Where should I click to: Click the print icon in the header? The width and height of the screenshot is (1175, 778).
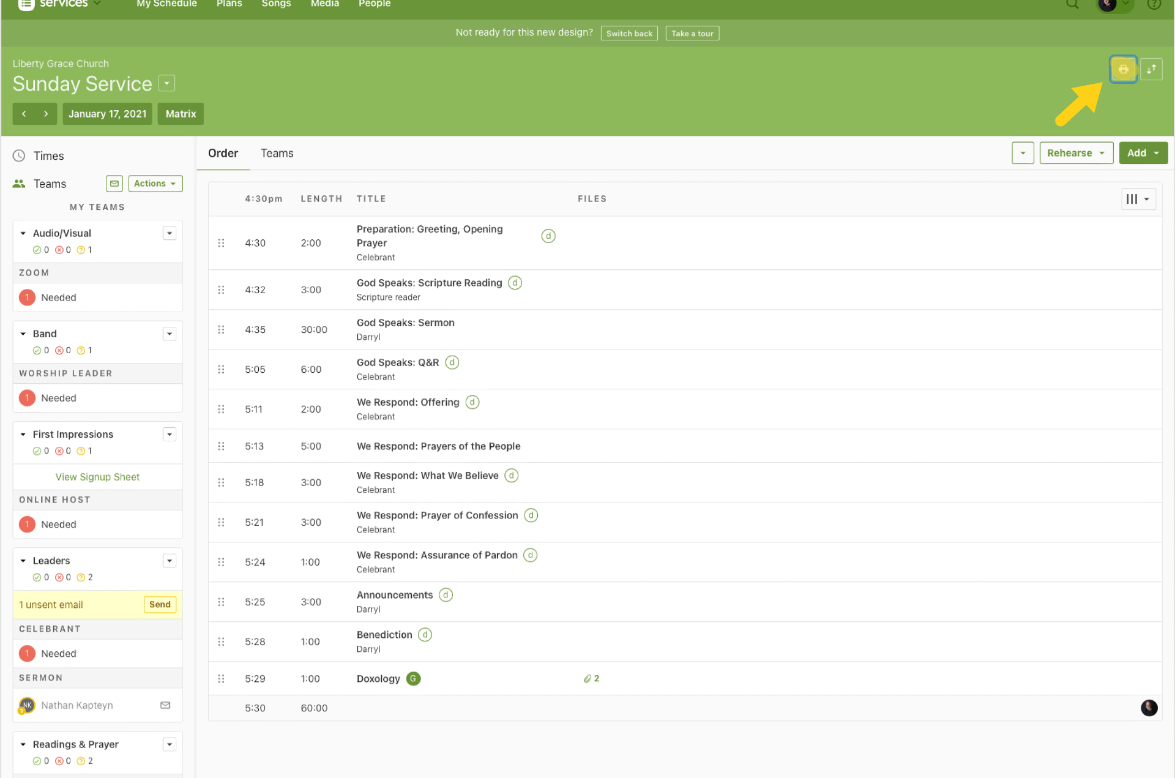1123,69
